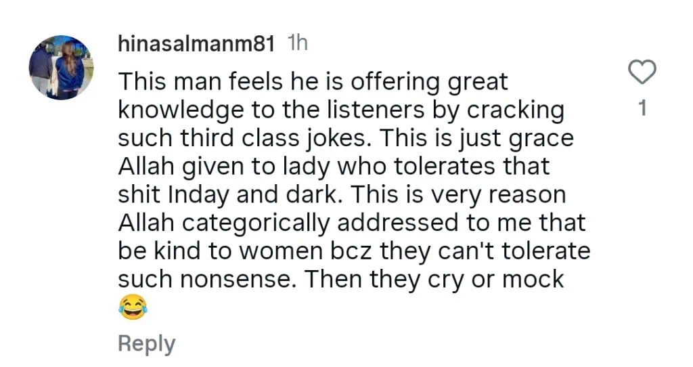Image resolution: width=693 pixels, height=367 pixels.
Task: View likes by clicking the count 1
Action: [x=642, y=108]
